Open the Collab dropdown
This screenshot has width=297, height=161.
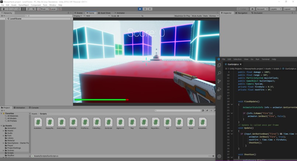click(x=243, y=9)
